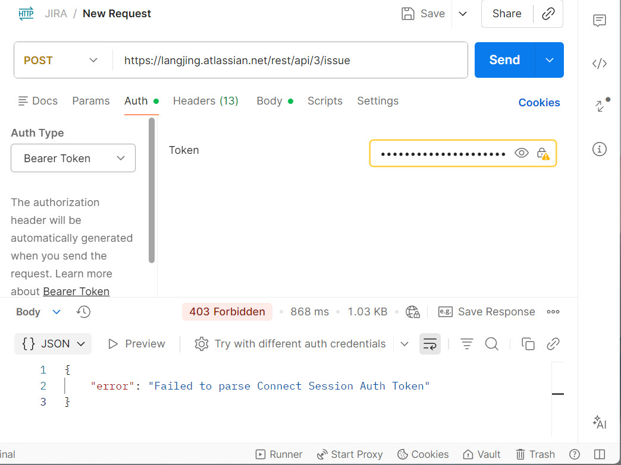621x465 pixels.
Task: Try with different auth credentials
Action: [x=300, y=344]
